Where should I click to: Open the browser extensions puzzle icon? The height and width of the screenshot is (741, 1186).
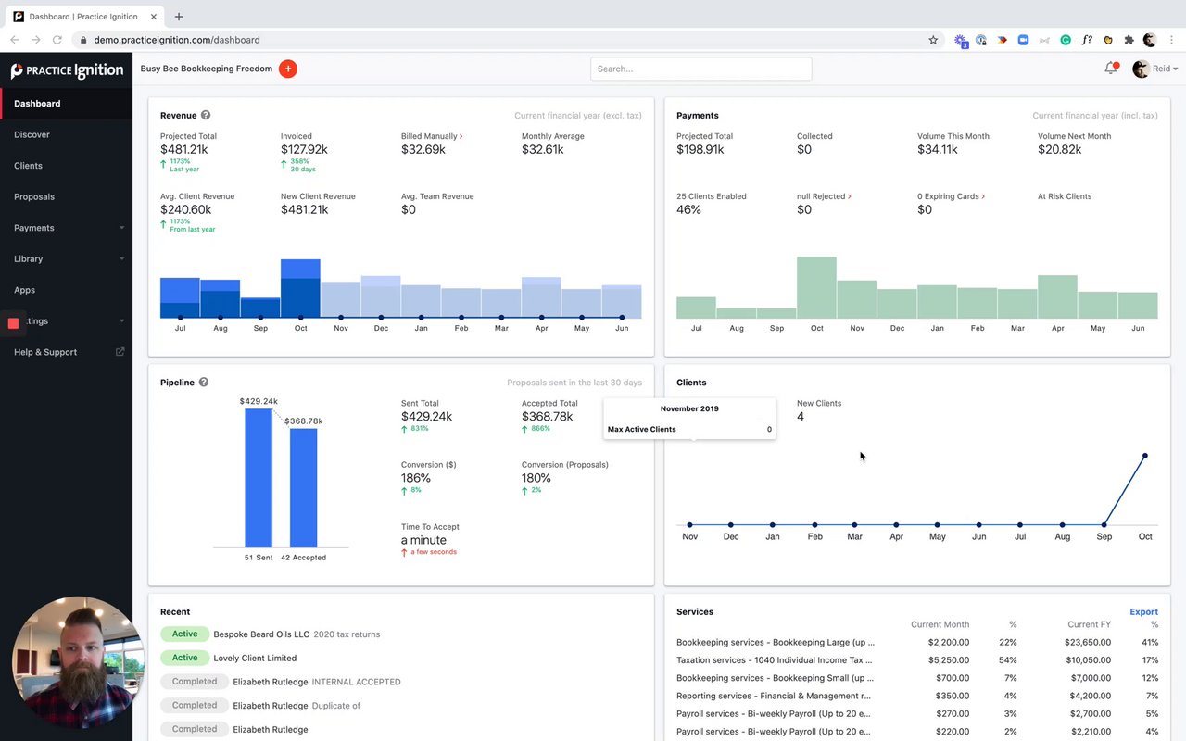click(1129, 40)
